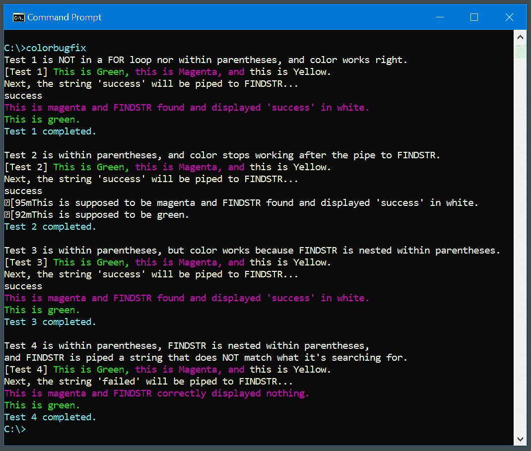Maximize the Command Prompt window

[474, 17]
